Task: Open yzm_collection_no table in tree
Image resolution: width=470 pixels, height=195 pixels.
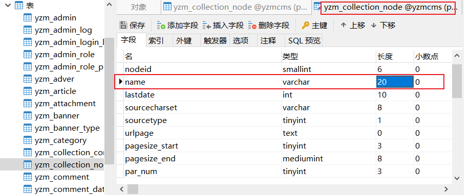Action: (x=69, y=165)
